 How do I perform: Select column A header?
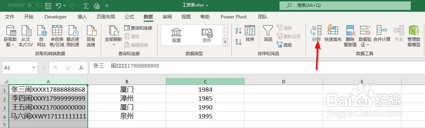click(48, 81)
